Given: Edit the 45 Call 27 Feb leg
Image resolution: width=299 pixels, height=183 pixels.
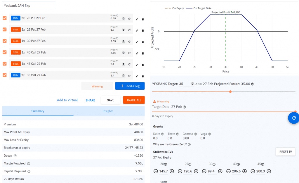Looking at the screenshot, I should tap(137, 65).
